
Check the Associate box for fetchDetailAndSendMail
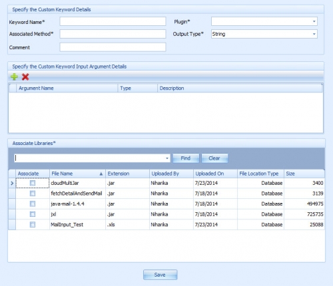tap(33, 194)
